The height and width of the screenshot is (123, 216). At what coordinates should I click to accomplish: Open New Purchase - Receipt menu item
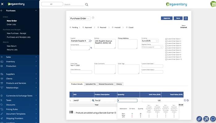pyautogui.click(x=16, y=33)
